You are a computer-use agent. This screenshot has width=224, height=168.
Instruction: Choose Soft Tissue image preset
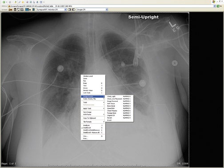coord(119,104)
